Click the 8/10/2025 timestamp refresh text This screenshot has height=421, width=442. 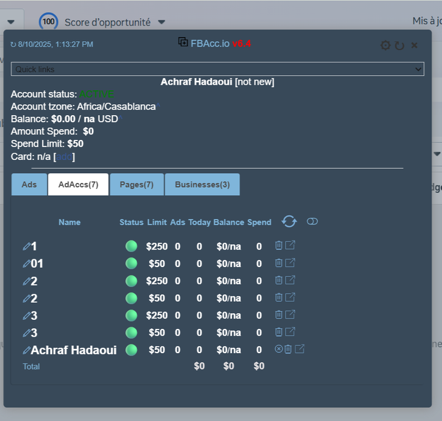pos(52,44)
